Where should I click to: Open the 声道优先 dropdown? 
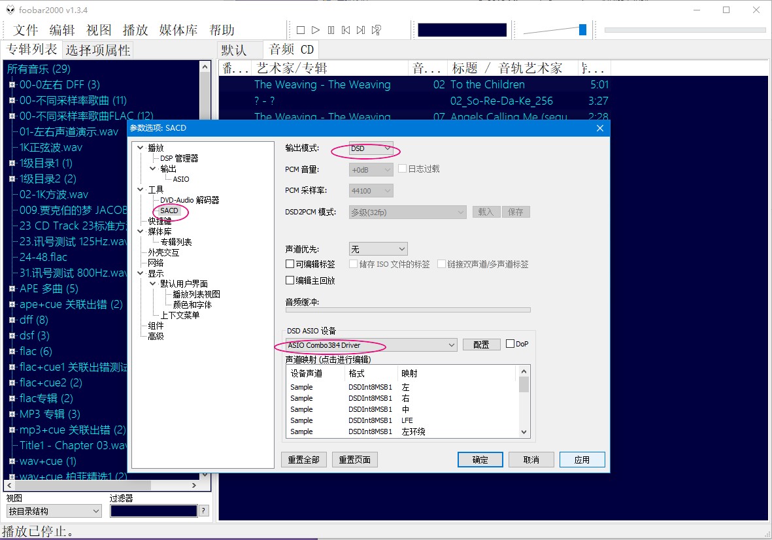click(x=378, y=249)
